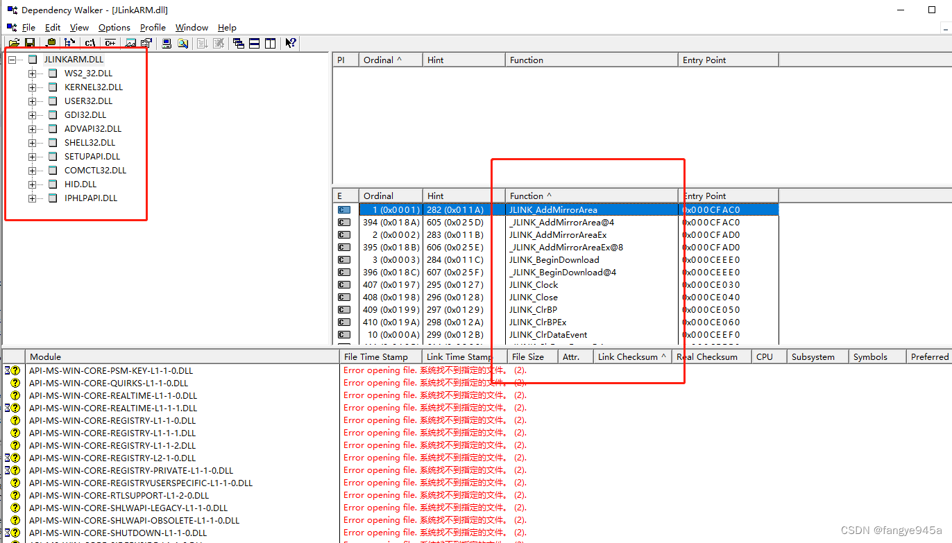Open the Edit menu
The width and height of the screenshot is (952, 543).
53,28
